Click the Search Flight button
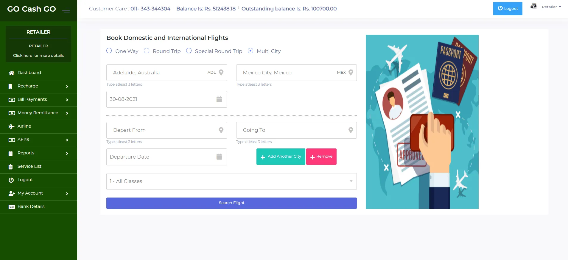 tap(231, 203)
